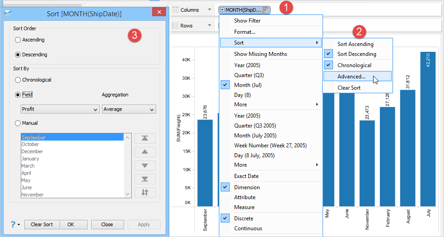Open the Profit field dropdown
The height and width of the screenshot is (237, 444).
click(x=60, y=109)
